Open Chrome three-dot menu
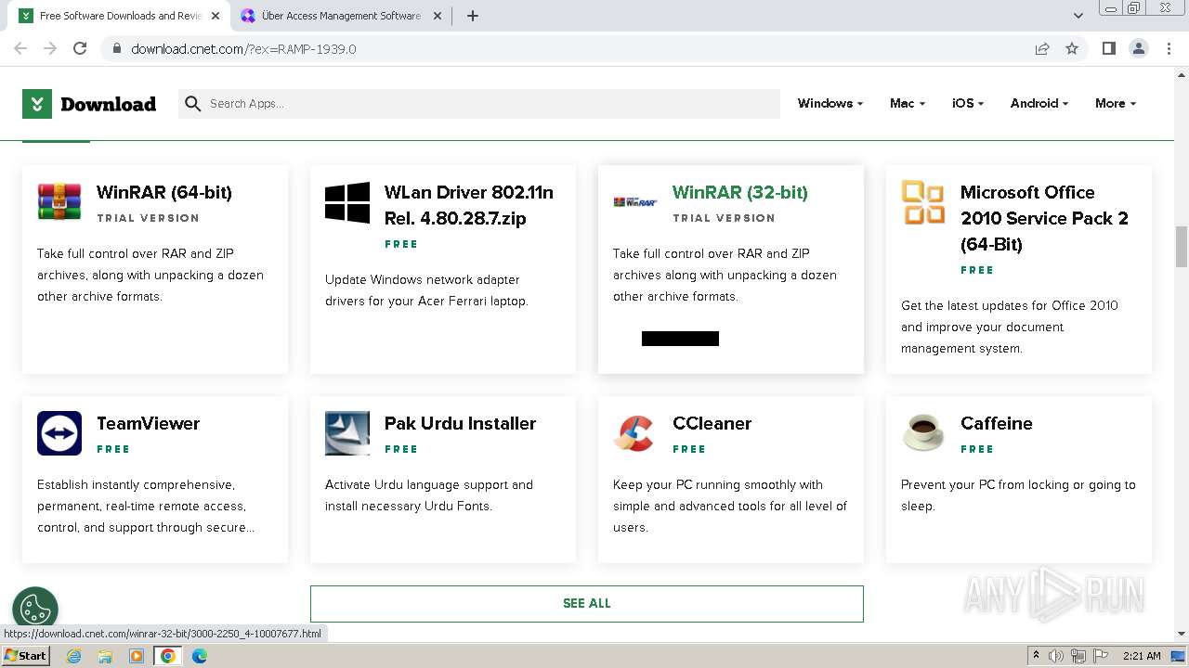1189x668 pixels. pyautogui.click(x=1169, y=48)
